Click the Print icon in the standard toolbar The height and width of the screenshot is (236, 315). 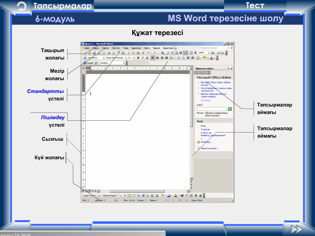coord(109,53)
